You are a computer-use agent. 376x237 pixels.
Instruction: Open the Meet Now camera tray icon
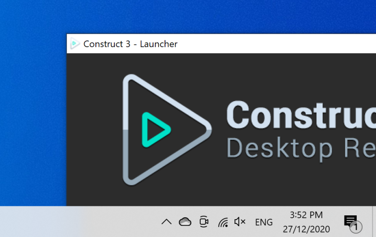(x=204, y=221)
